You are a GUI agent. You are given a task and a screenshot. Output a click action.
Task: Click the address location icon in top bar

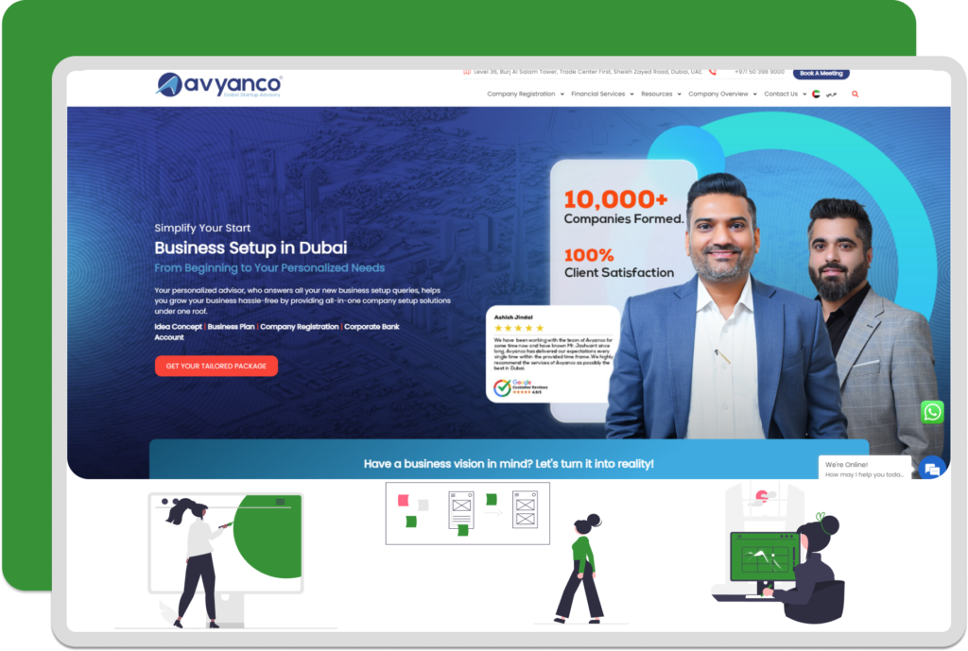(x=467, y=72)
